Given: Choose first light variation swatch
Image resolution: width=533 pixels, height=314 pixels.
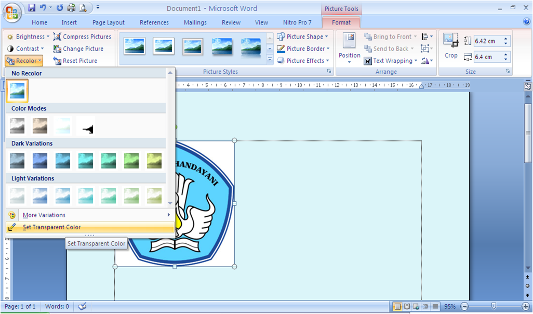Looking at the screenshot, I should [x=17, y=195].
